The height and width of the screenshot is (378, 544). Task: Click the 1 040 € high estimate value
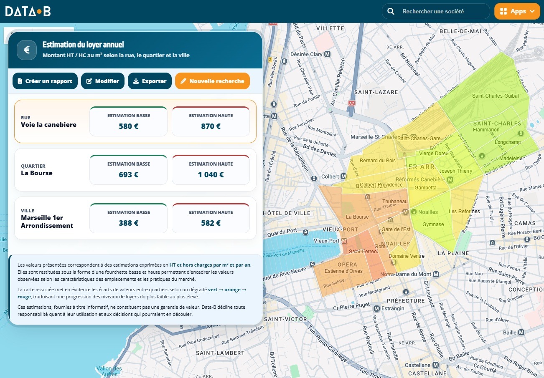pyautogui.click(x=211, y=174)
